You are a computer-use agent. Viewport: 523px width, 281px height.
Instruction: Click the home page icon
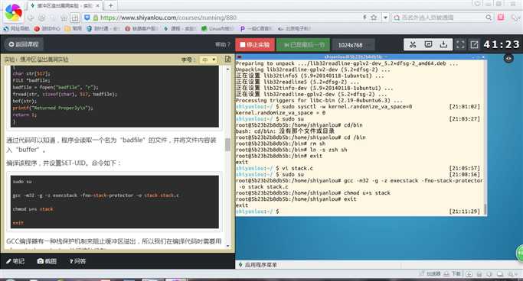pyautogui.click(x=64, y=18)
